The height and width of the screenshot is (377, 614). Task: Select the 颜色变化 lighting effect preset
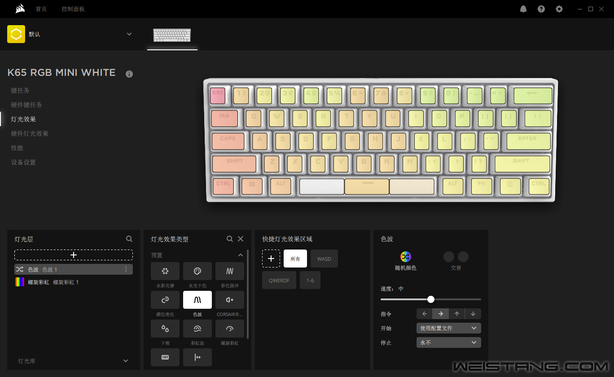165,300
